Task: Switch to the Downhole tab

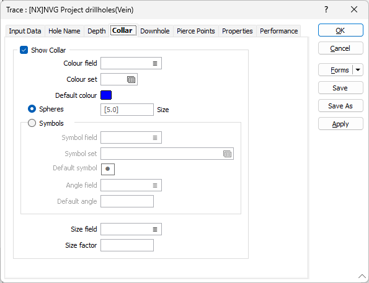Action: tap(155, 31)
